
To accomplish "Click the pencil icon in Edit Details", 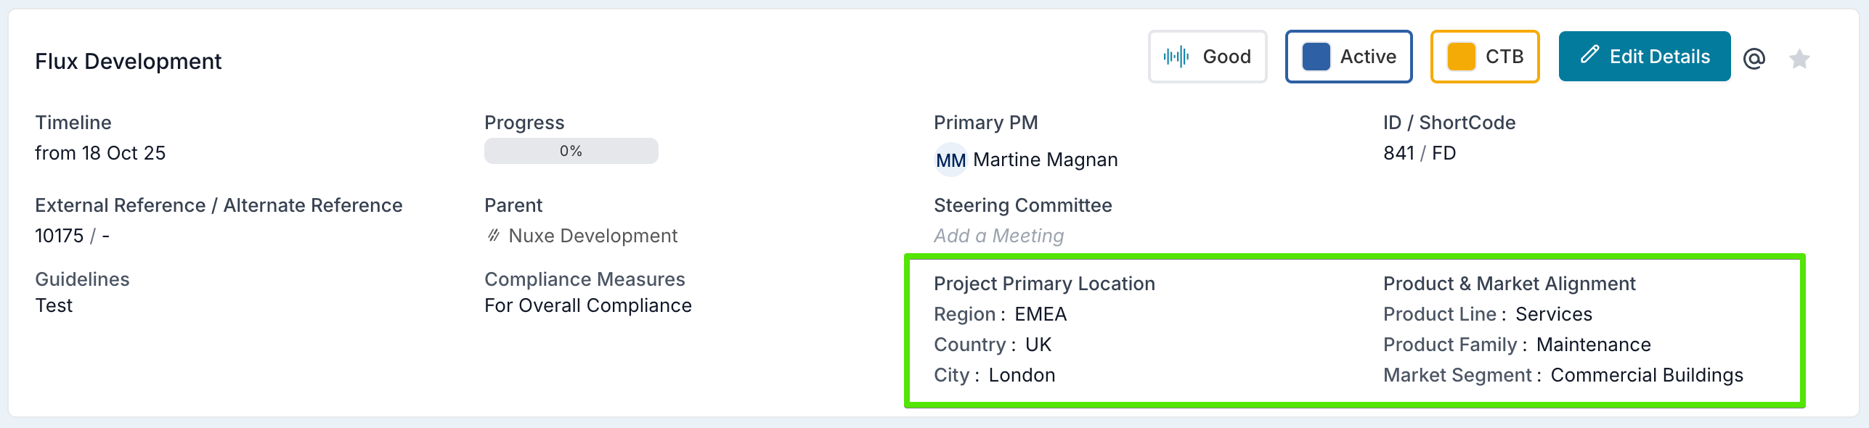I will tap(1589, 55).
